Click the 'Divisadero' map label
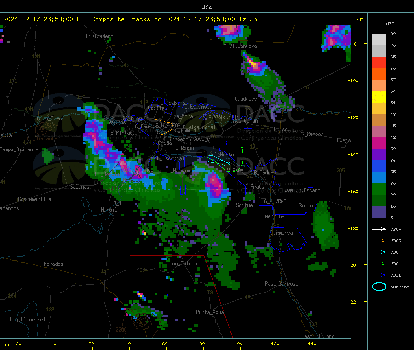Image resolution: width=414 pixels, height=350 pixels. coord(99,36)
